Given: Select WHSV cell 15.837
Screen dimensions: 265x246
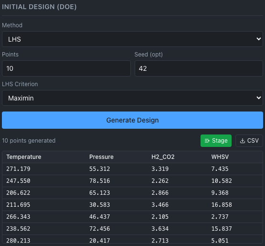Looking at the screenshot, I should [222, 229].
